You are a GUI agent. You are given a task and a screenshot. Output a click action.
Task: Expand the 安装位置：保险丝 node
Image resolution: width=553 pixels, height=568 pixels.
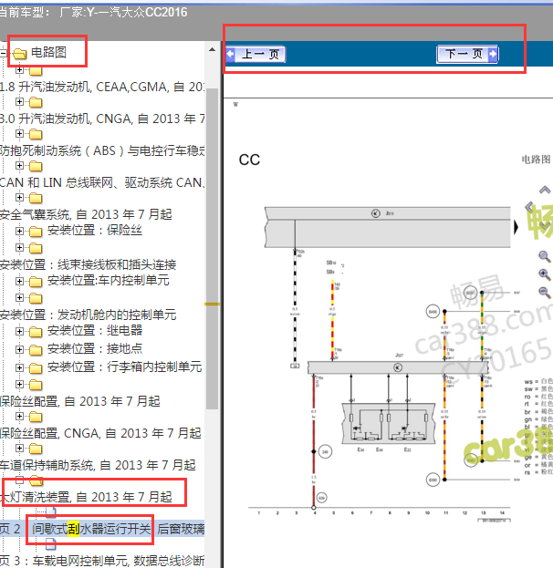pos(19,231)
